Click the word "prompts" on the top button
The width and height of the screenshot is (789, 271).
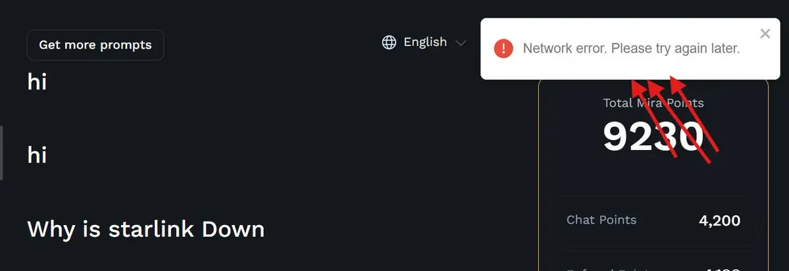pos(126,45)
